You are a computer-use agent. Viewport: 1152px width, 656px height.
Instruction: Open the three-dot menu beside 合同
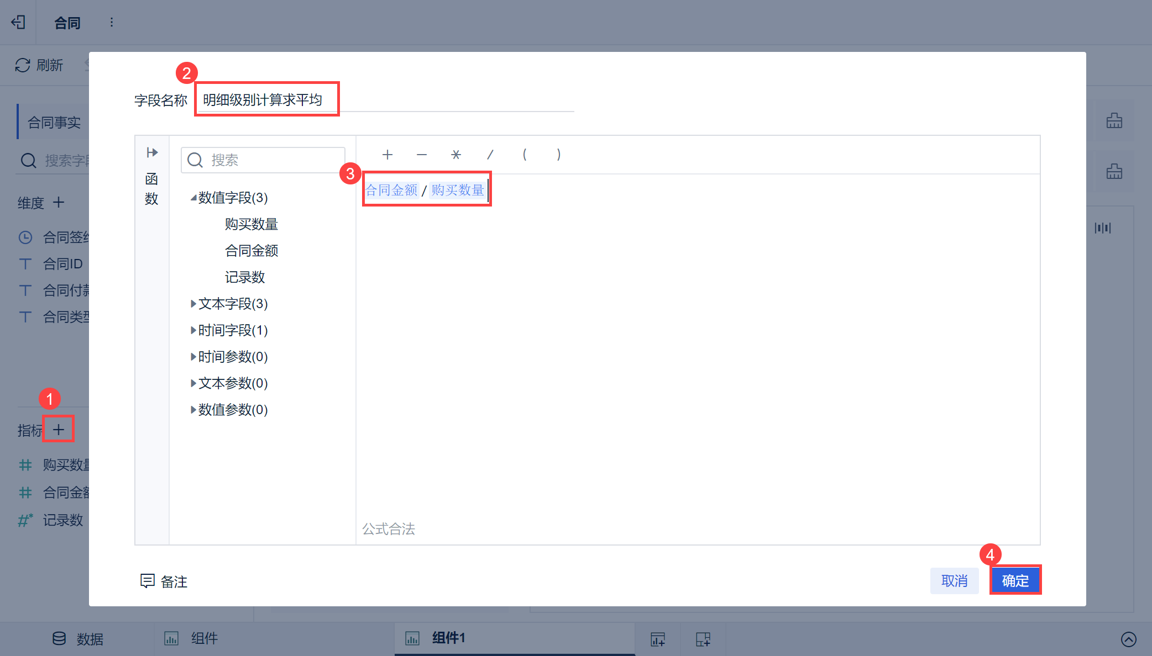112,22
